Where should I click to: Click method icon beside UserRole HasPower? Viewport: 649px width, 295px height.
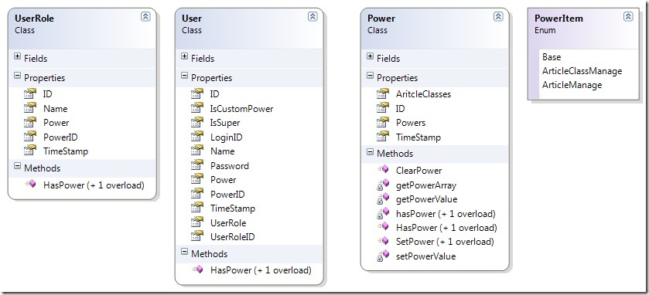31,185
